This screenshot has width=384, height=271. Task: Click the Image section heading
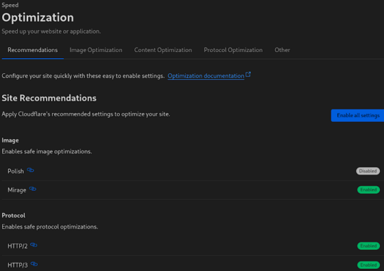(10, 140)
